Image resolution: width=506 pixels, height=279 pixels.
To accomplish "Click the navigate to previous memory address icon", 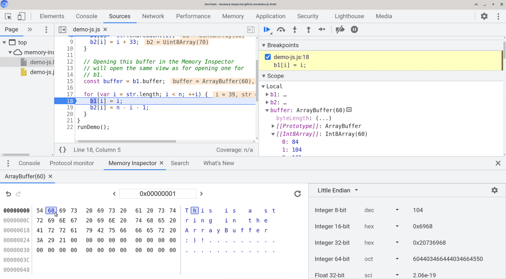I will pos(114,194).
